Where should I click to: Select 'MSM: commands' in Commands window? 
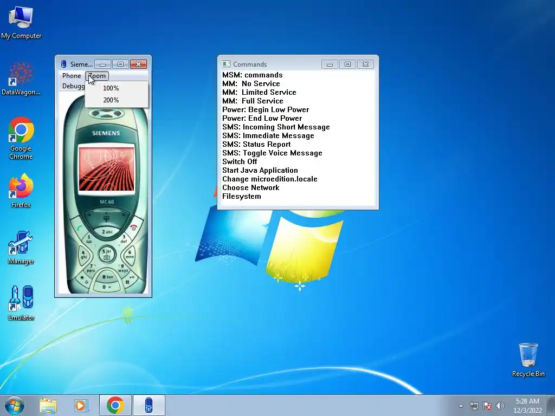point(253,75)
